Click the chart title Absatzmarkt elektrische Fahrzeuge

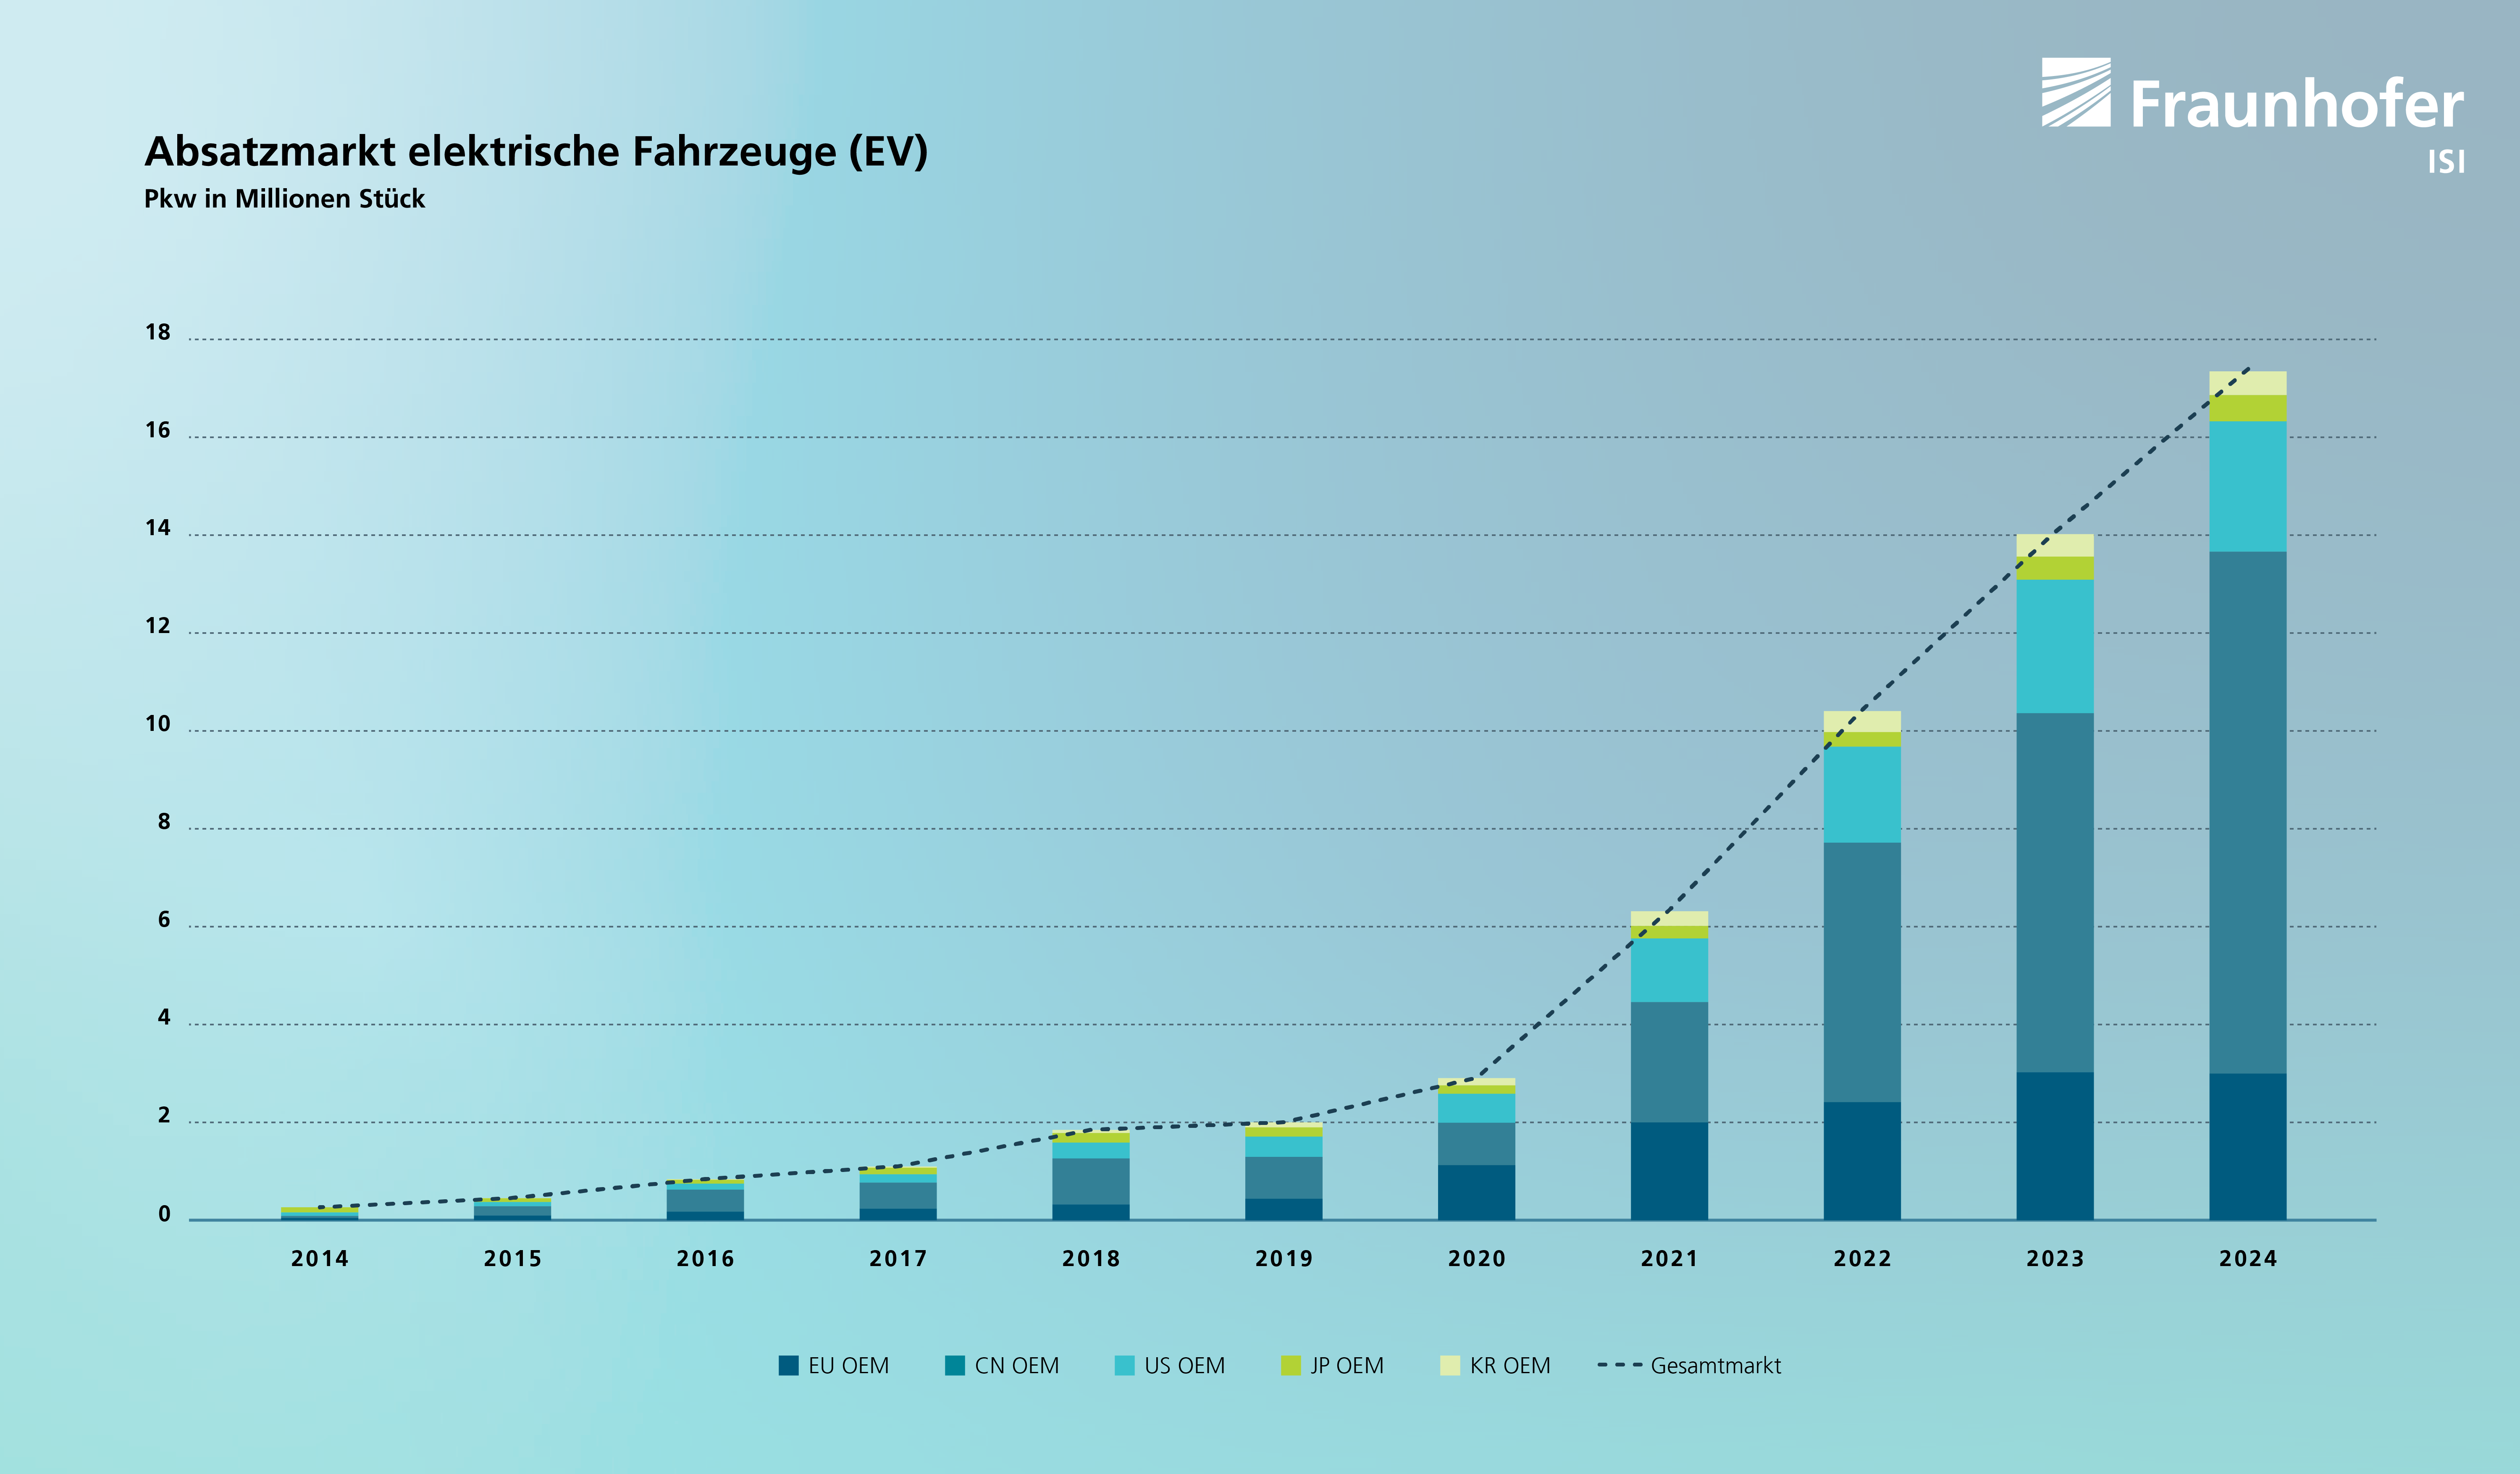536,152
